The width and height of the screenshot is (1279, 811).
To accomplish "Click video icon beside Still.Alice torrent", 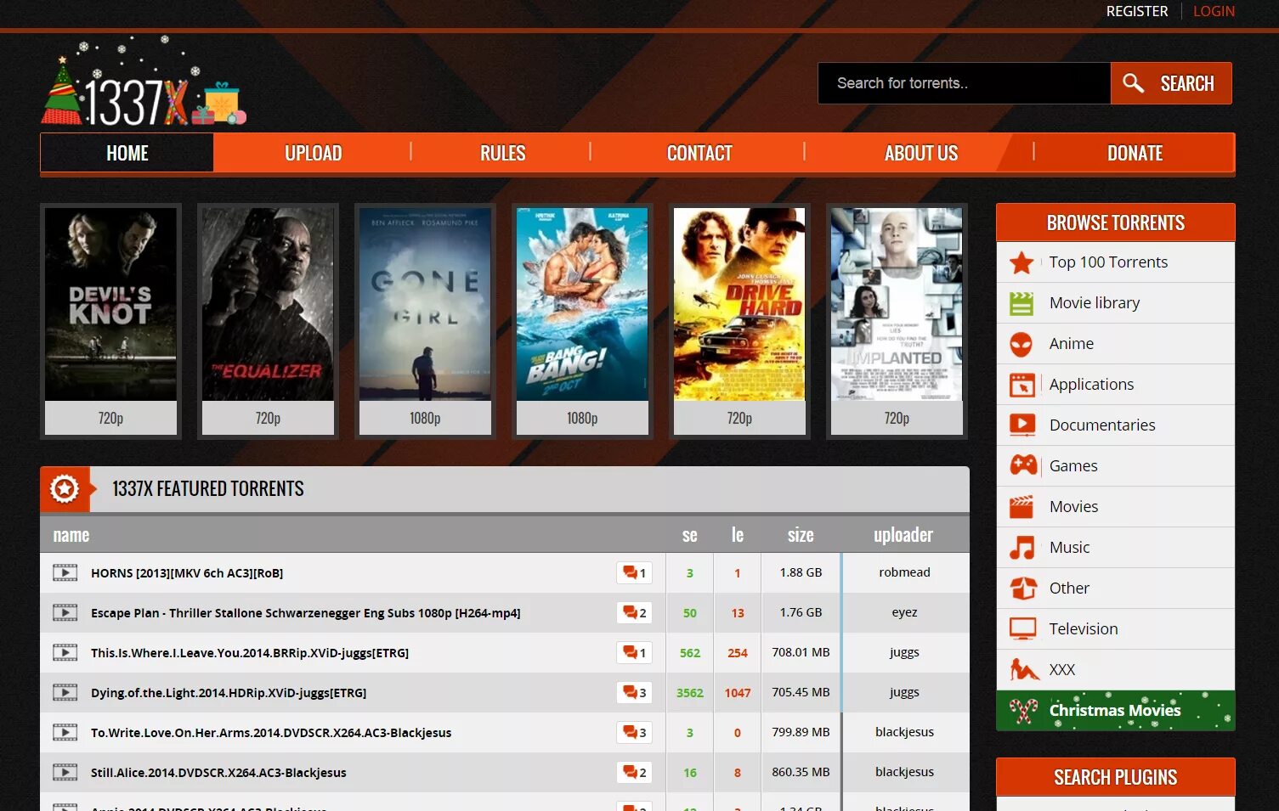I will click(65, 773).
